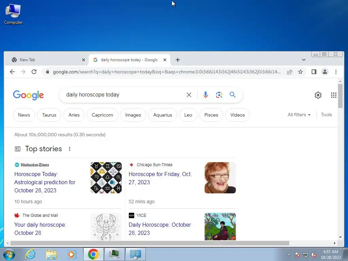Screen dimensions: 348x261
Task: Click the vertical scrollbar thumb
Action: pyautogui.click(x=340, y=96)
